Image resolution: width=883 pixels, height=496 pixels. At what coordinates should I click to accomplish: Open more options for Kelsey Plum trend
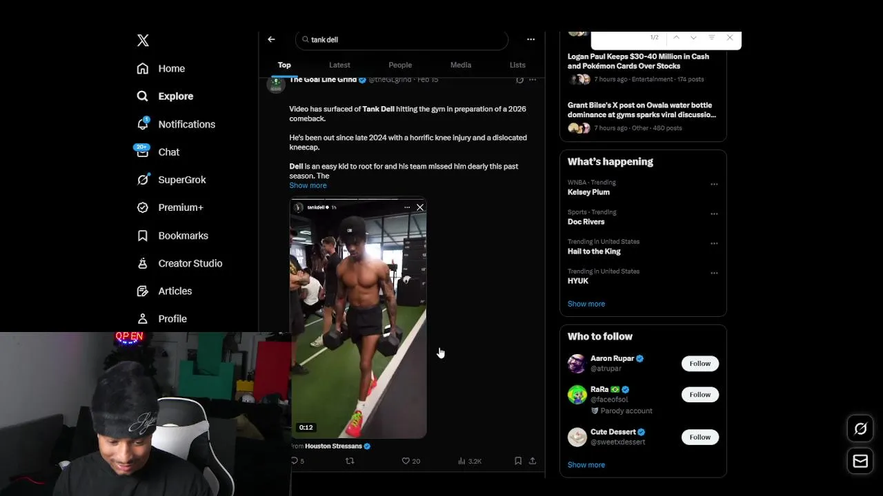click(714, 184)
